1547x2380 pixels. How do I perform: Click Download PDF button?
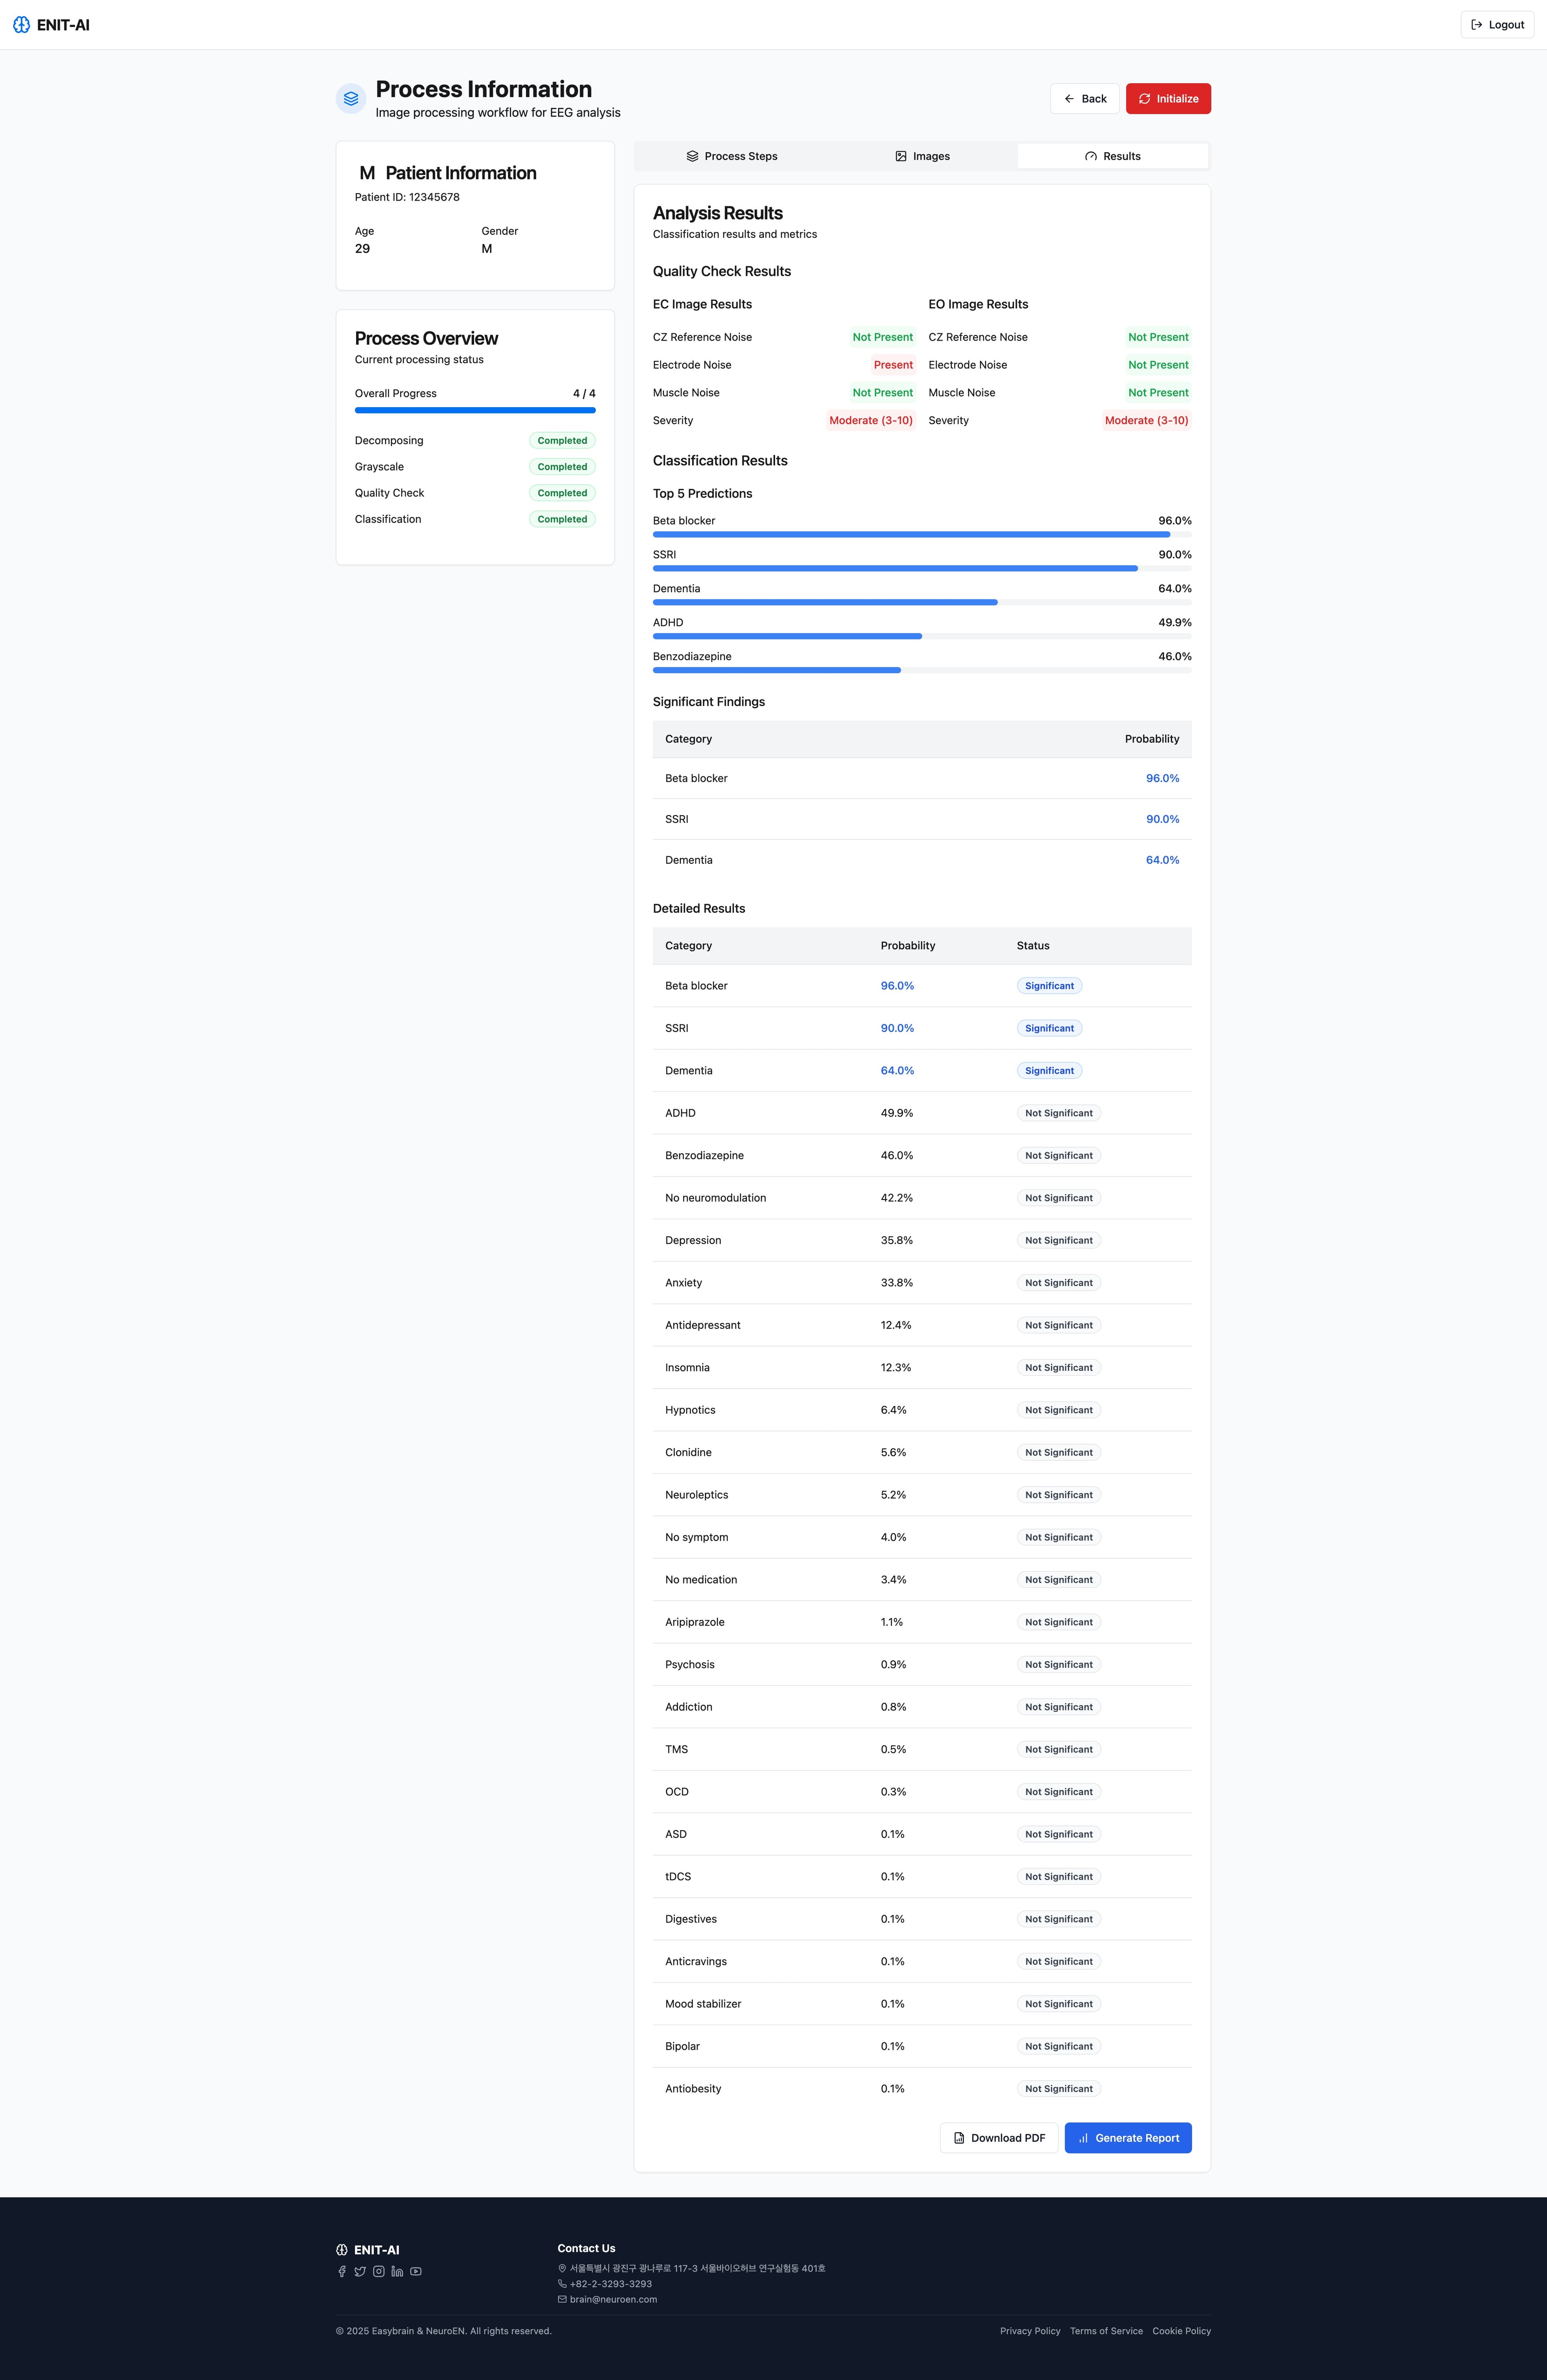(998, 2138)
